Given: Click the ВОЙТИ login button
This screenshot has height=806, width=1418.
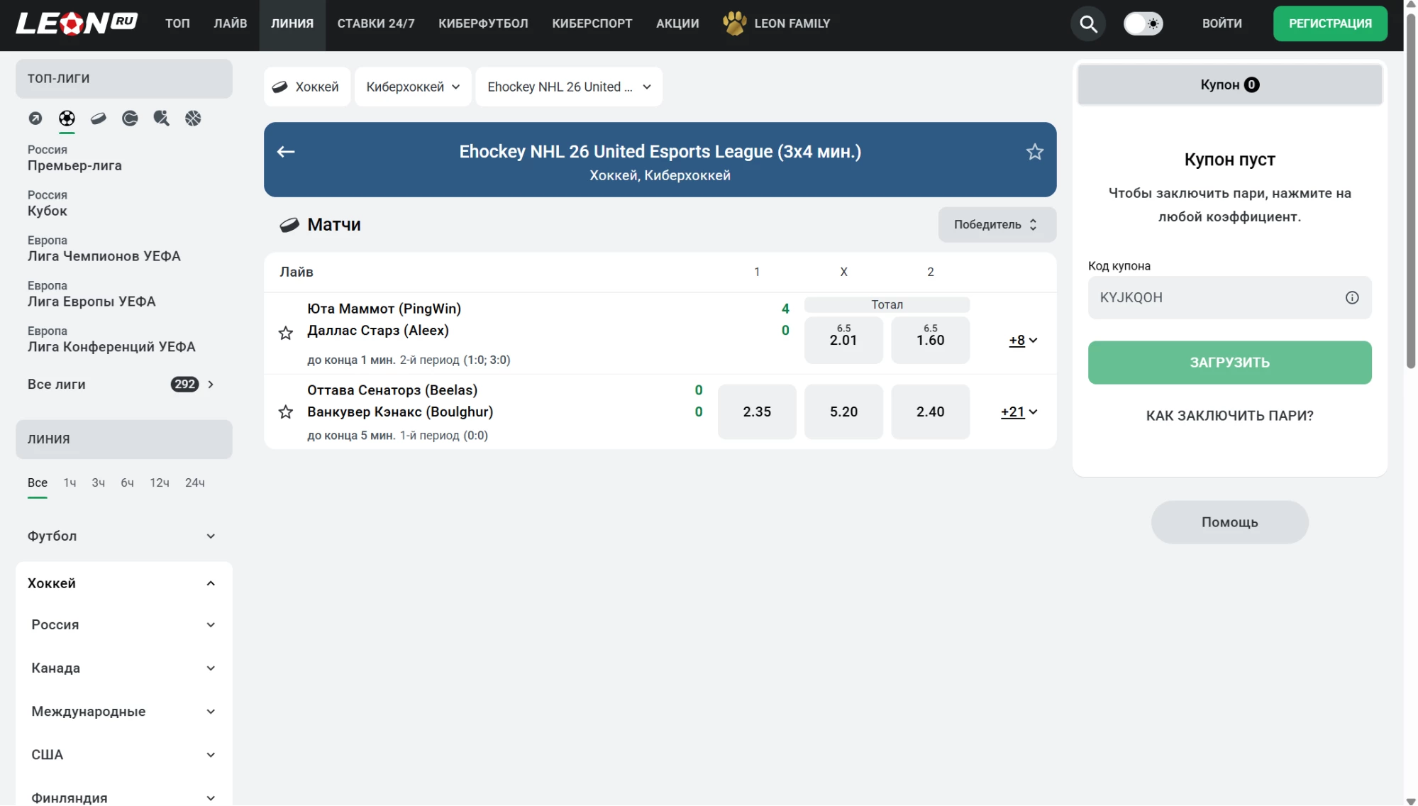Looking at the screenshot, I should click(x=1222, y=23).
